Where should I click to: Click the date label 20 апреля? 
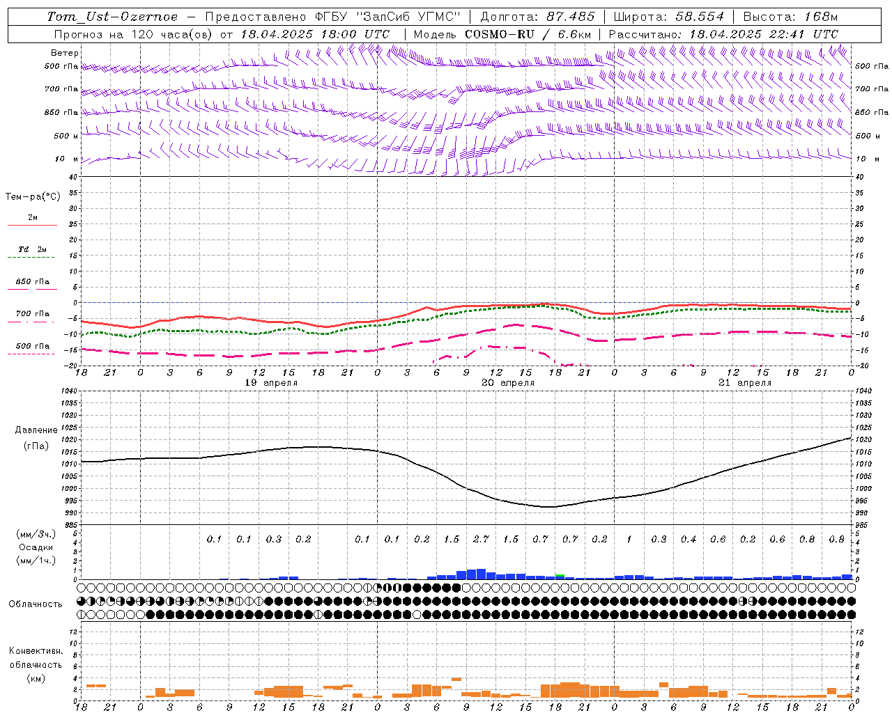pyautogui.click(x=508, y=383)
